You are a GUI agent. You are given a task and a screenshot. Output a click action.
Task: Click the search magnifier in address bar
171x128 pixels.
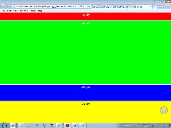click(81, 6)
